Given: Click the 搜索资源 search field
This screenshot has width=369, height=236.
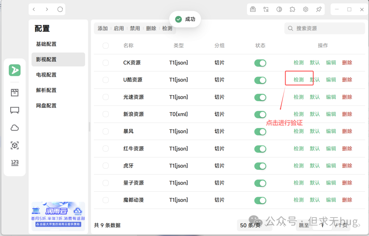Looking at the screenshot, I should point(325,28).
